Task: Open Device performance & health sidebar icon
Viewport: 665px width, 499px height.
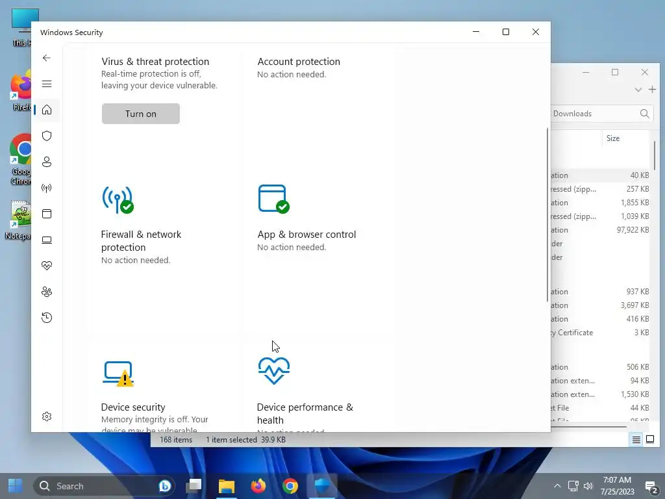Action: point(47,266)
